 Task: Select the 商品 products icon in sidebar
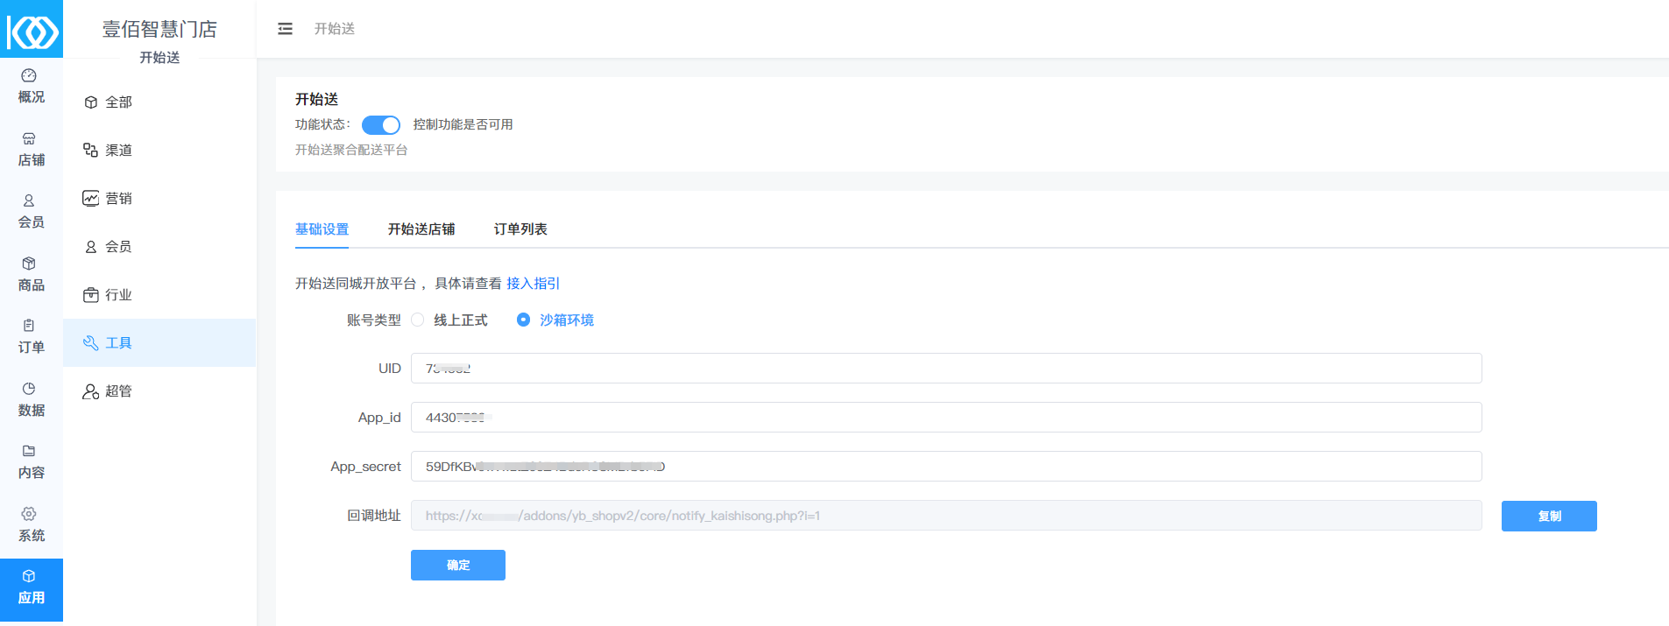click(29, 264)
